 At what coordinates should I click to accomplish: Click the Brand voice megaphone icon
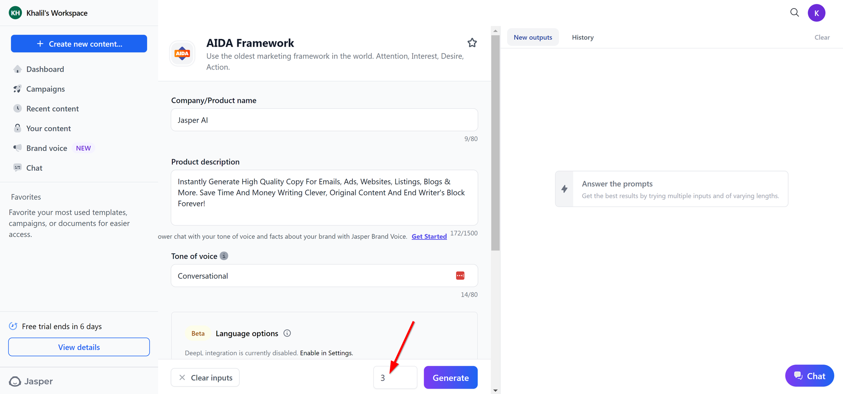[17, 148]
